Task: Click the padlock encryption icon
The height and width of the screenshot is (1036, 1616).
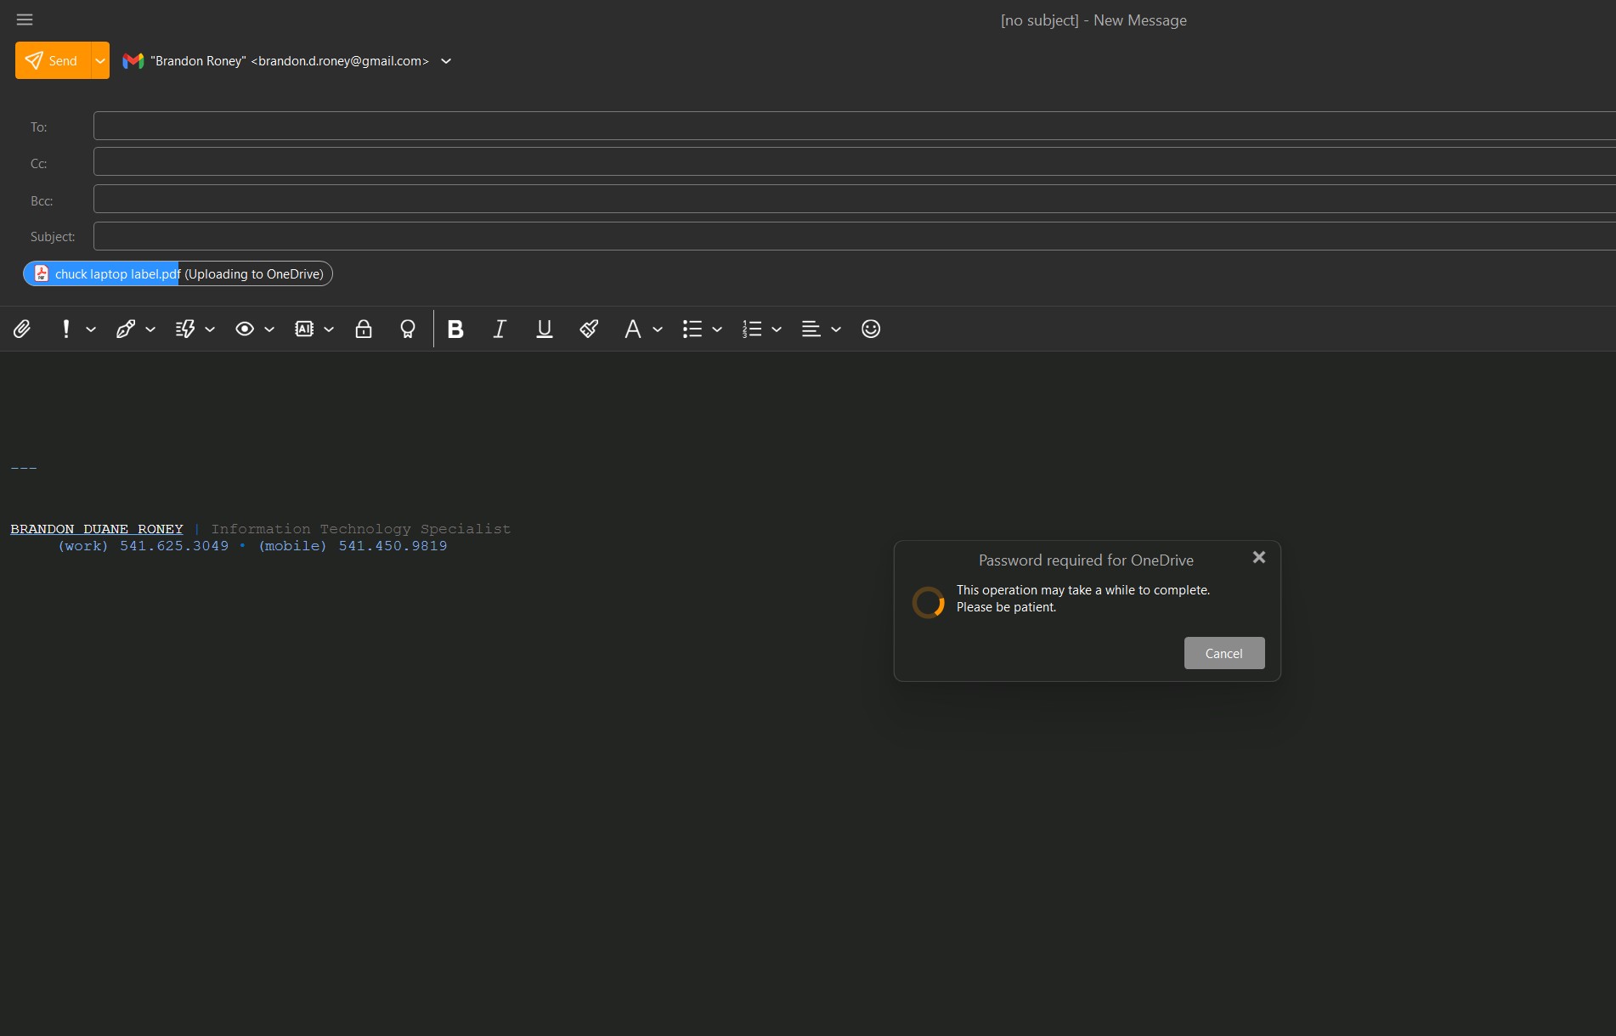Action: 364,329
